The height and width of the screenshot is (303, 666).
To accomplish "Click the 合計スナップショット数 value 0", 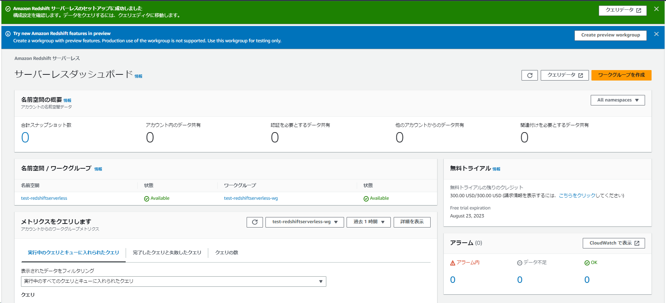I will [x=25, y=138].
